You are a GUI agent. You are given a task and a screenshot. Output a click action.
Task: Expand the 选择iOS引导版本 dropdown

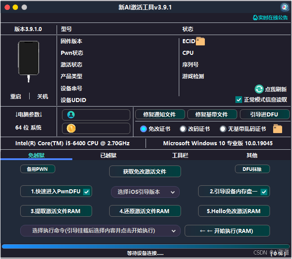click(145, 192)
